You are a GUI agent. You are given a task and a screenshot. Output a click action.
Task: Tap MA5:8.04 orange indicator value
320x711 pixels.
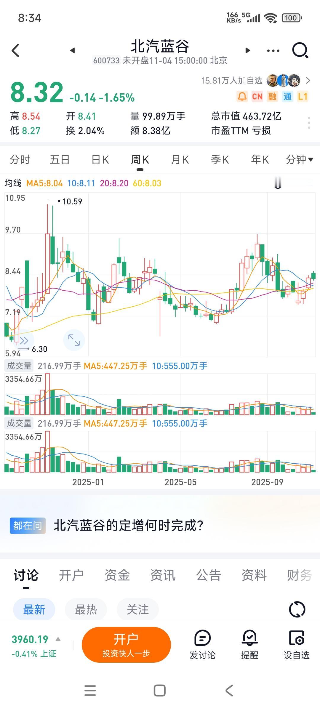[x=44, y=183]
